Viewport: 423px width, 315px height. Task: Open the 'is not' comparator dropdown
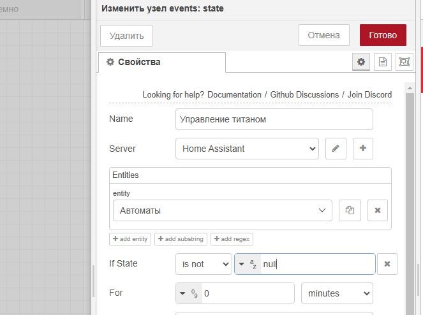[204, 264]
